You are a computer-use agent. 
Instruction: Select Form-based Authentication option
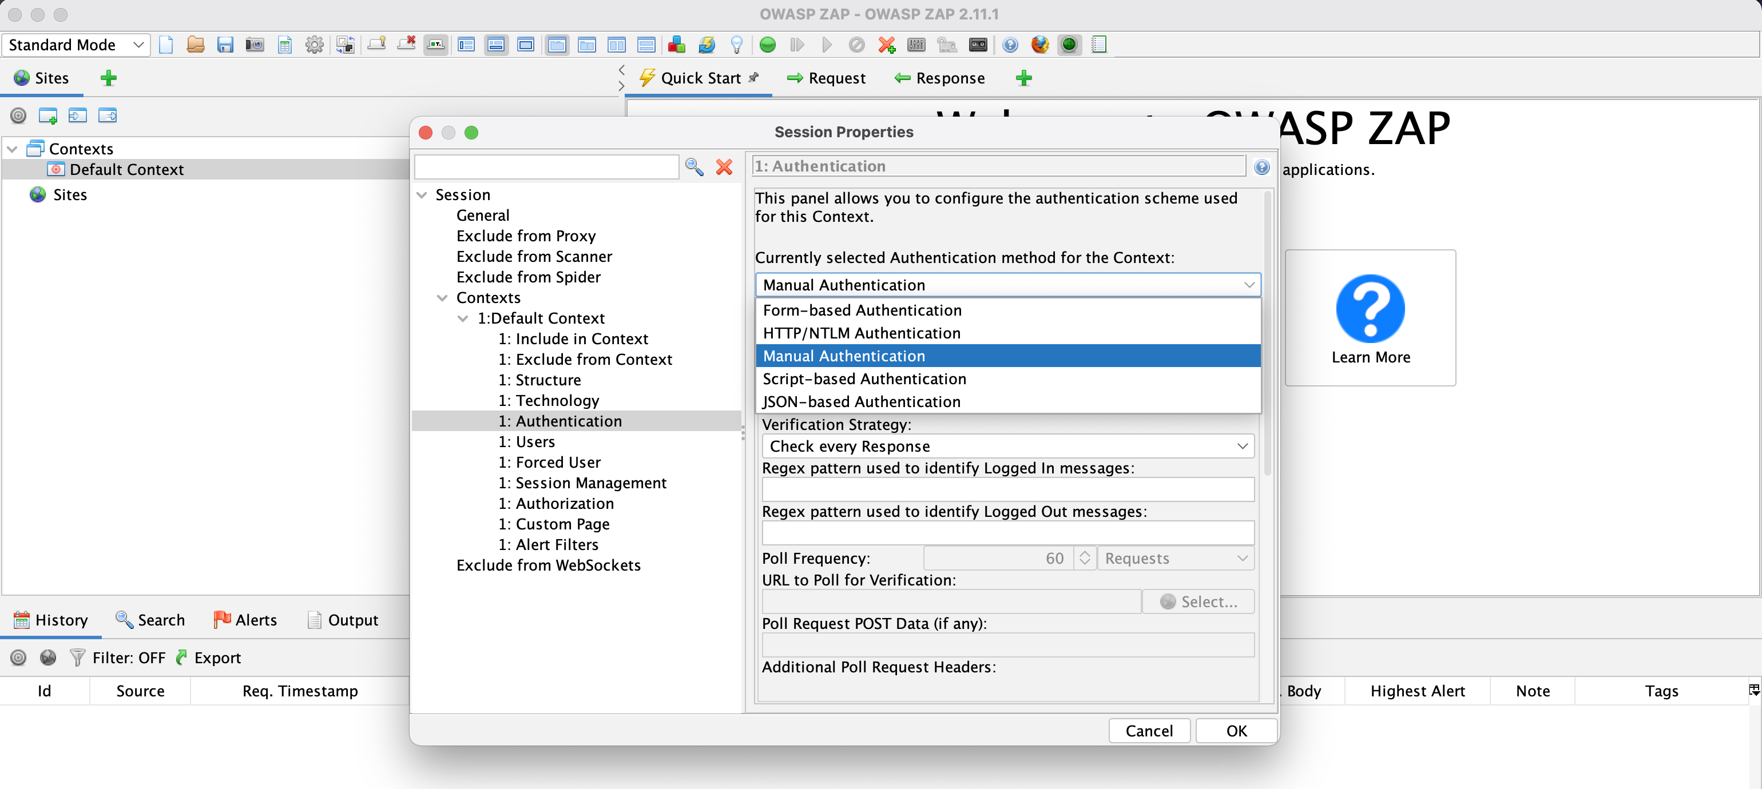click(x=1007, y=310)
